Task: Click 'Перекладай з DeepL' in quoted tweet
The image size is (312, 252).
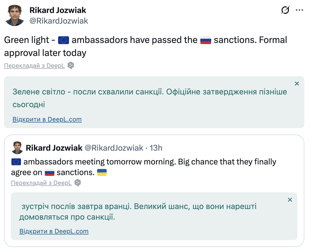Action: click(41, 183)
